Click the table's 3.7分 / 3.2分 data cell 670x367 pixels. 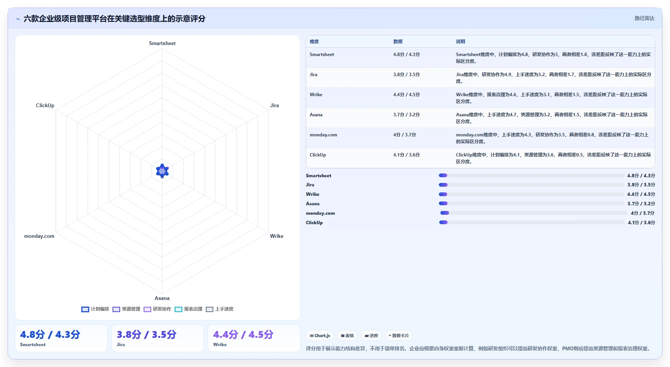406,115
